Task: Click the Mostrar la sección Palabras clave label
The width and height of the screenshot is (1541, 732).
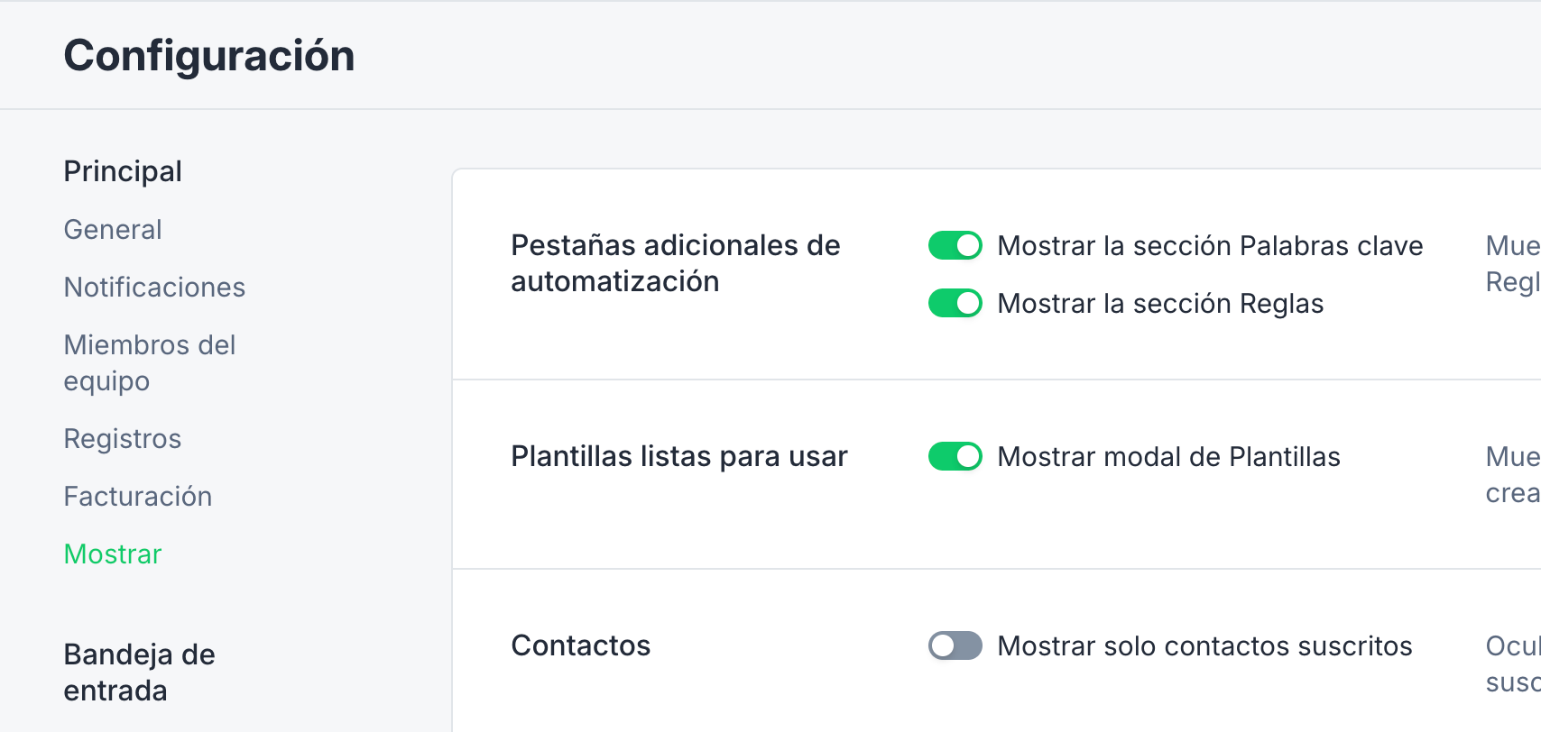Action: click(1210, 246)
